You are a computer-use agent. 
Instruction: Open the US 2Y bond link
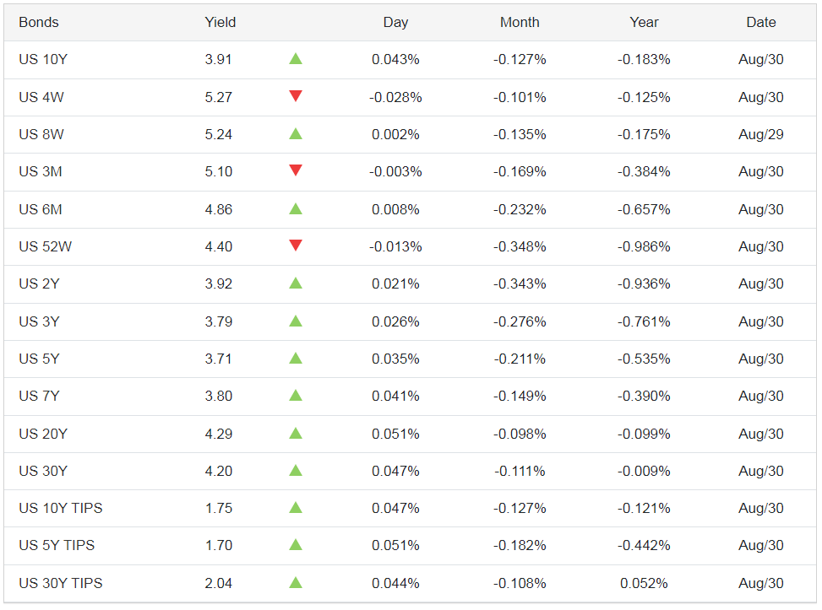(x=39, y=283)
